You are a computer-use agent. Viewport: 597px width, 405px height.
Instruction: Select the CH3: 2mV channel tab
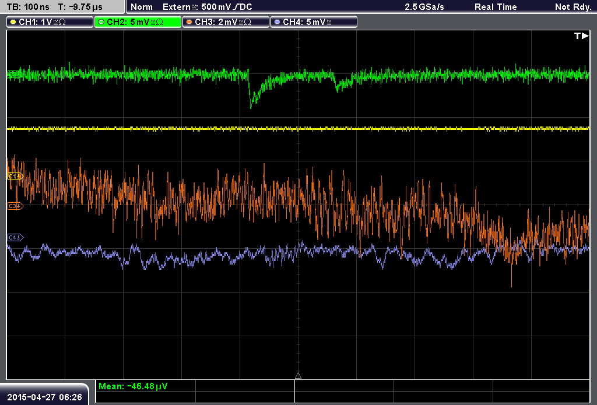pos(226,22)
